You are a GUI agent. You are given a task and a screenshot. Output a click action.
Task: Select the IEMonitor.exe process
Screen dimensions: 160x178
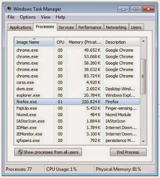[77, 134]
